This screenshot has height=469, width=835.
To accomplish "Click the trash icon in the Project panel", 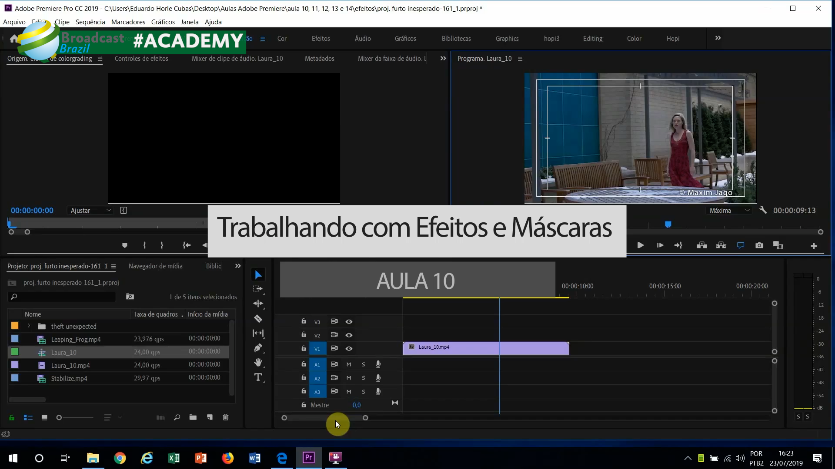I will click(225, 417).
